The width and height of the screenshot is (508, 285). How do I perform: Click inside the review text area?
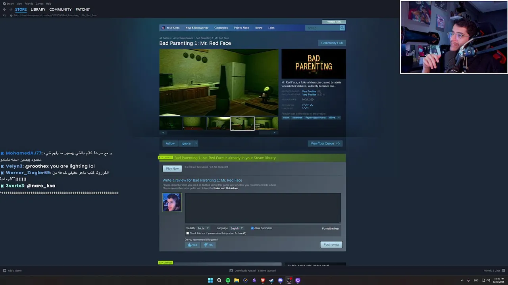(263, 208)
